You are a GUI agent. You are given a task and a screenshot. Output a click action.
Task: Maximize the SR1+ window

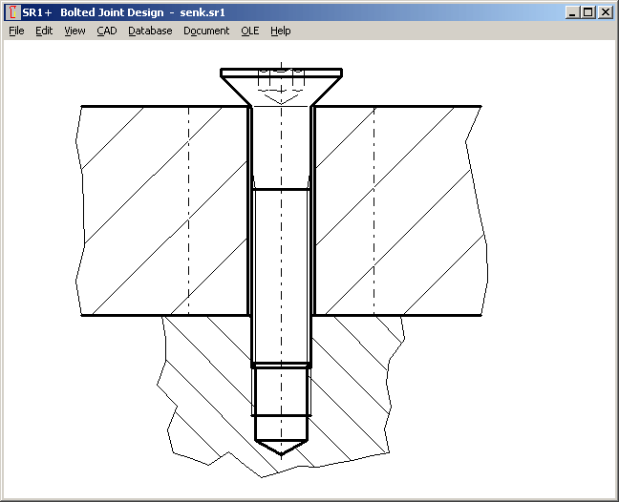coord(587,12)
